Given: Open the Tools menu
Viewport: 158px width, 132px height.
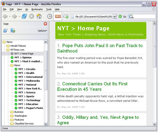Looking at the screenshot, I should pyautogui.click(x=49, y=9).
